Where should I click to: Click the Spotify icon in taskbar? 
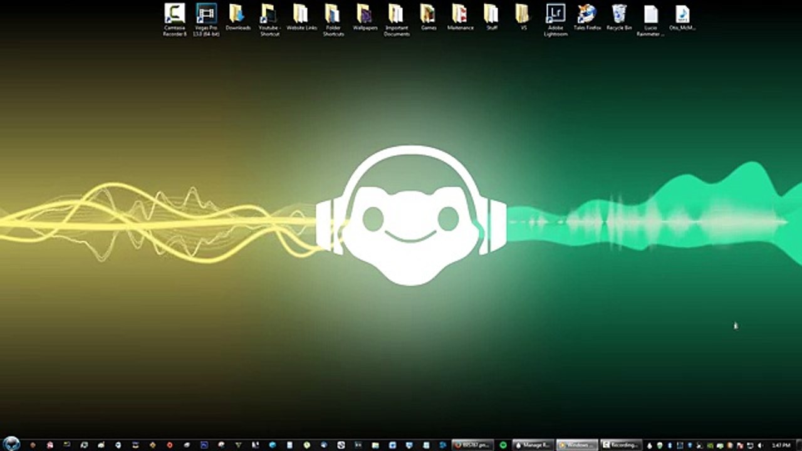click(x=503, y=445)
